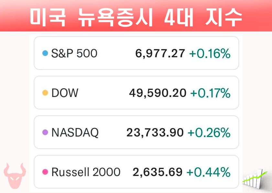Click the +0.26% change for NASDAQ
Screen dimensions: 272x193
(x=209, y=132)
